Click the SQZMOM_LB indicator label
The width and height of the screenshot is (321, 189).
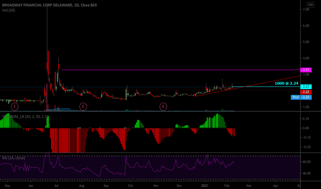click(x=25, y=117)
